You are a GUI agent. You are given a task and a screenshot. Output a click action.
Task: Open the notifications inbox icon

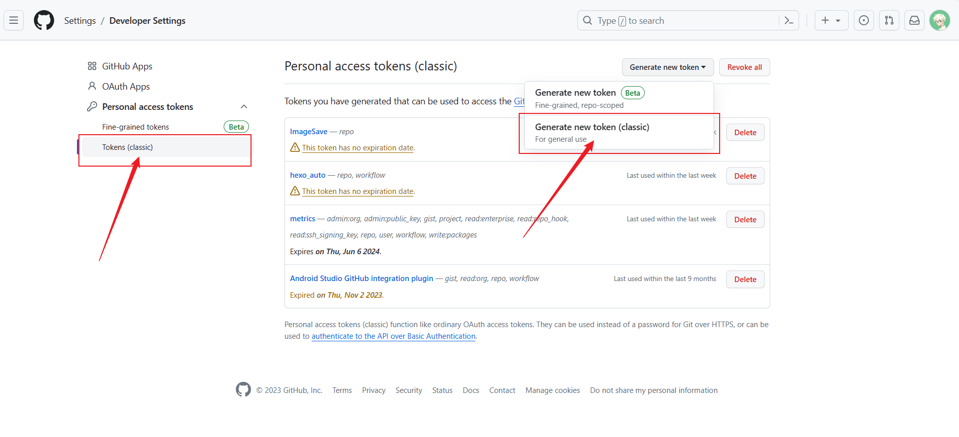914,20
